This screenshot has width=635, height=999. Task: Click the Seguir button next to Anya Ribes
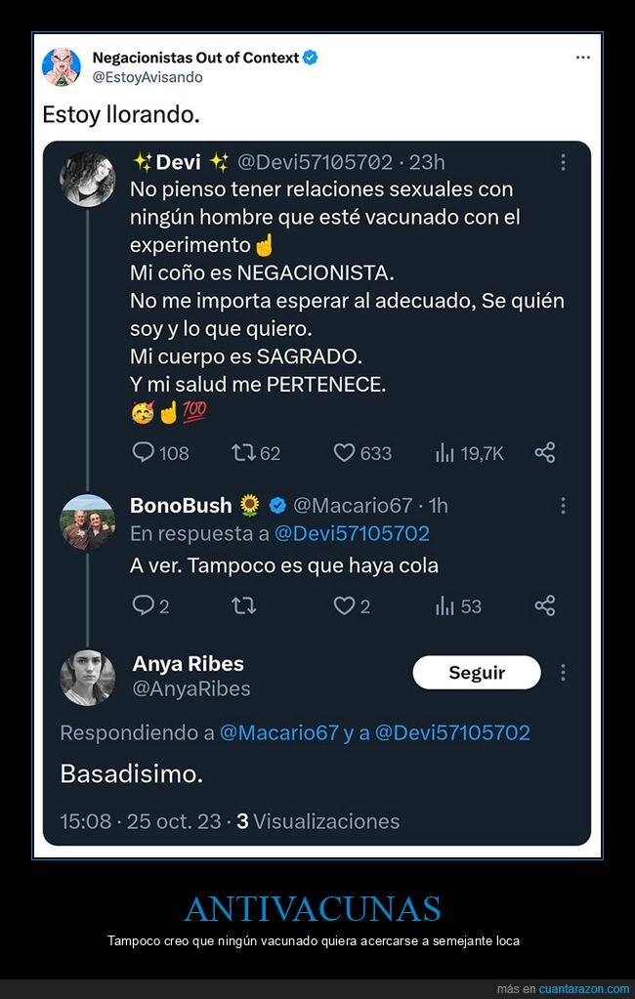click(477, 672)
